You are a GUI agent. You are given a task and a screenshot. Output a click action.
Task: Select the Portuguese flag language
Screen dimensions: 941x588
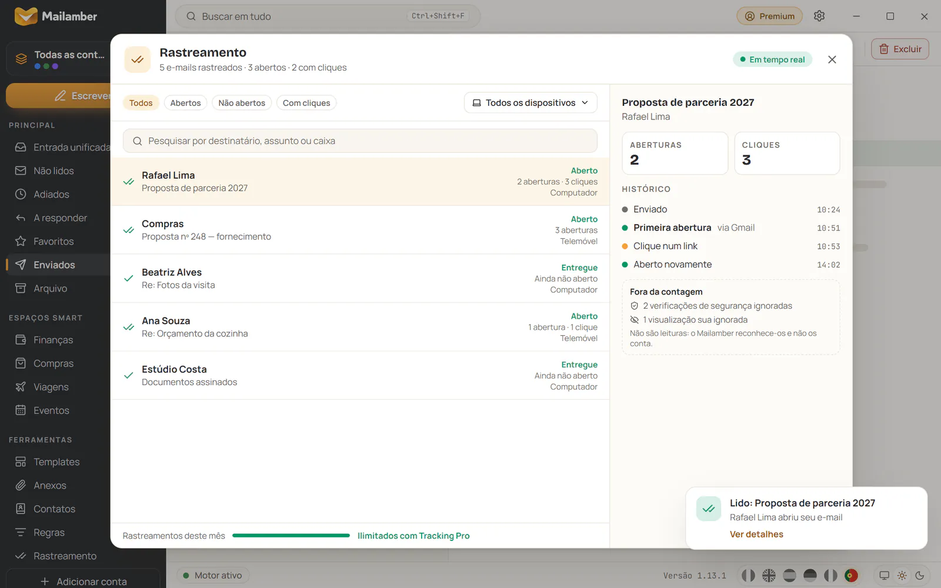[x=851, y=576]
